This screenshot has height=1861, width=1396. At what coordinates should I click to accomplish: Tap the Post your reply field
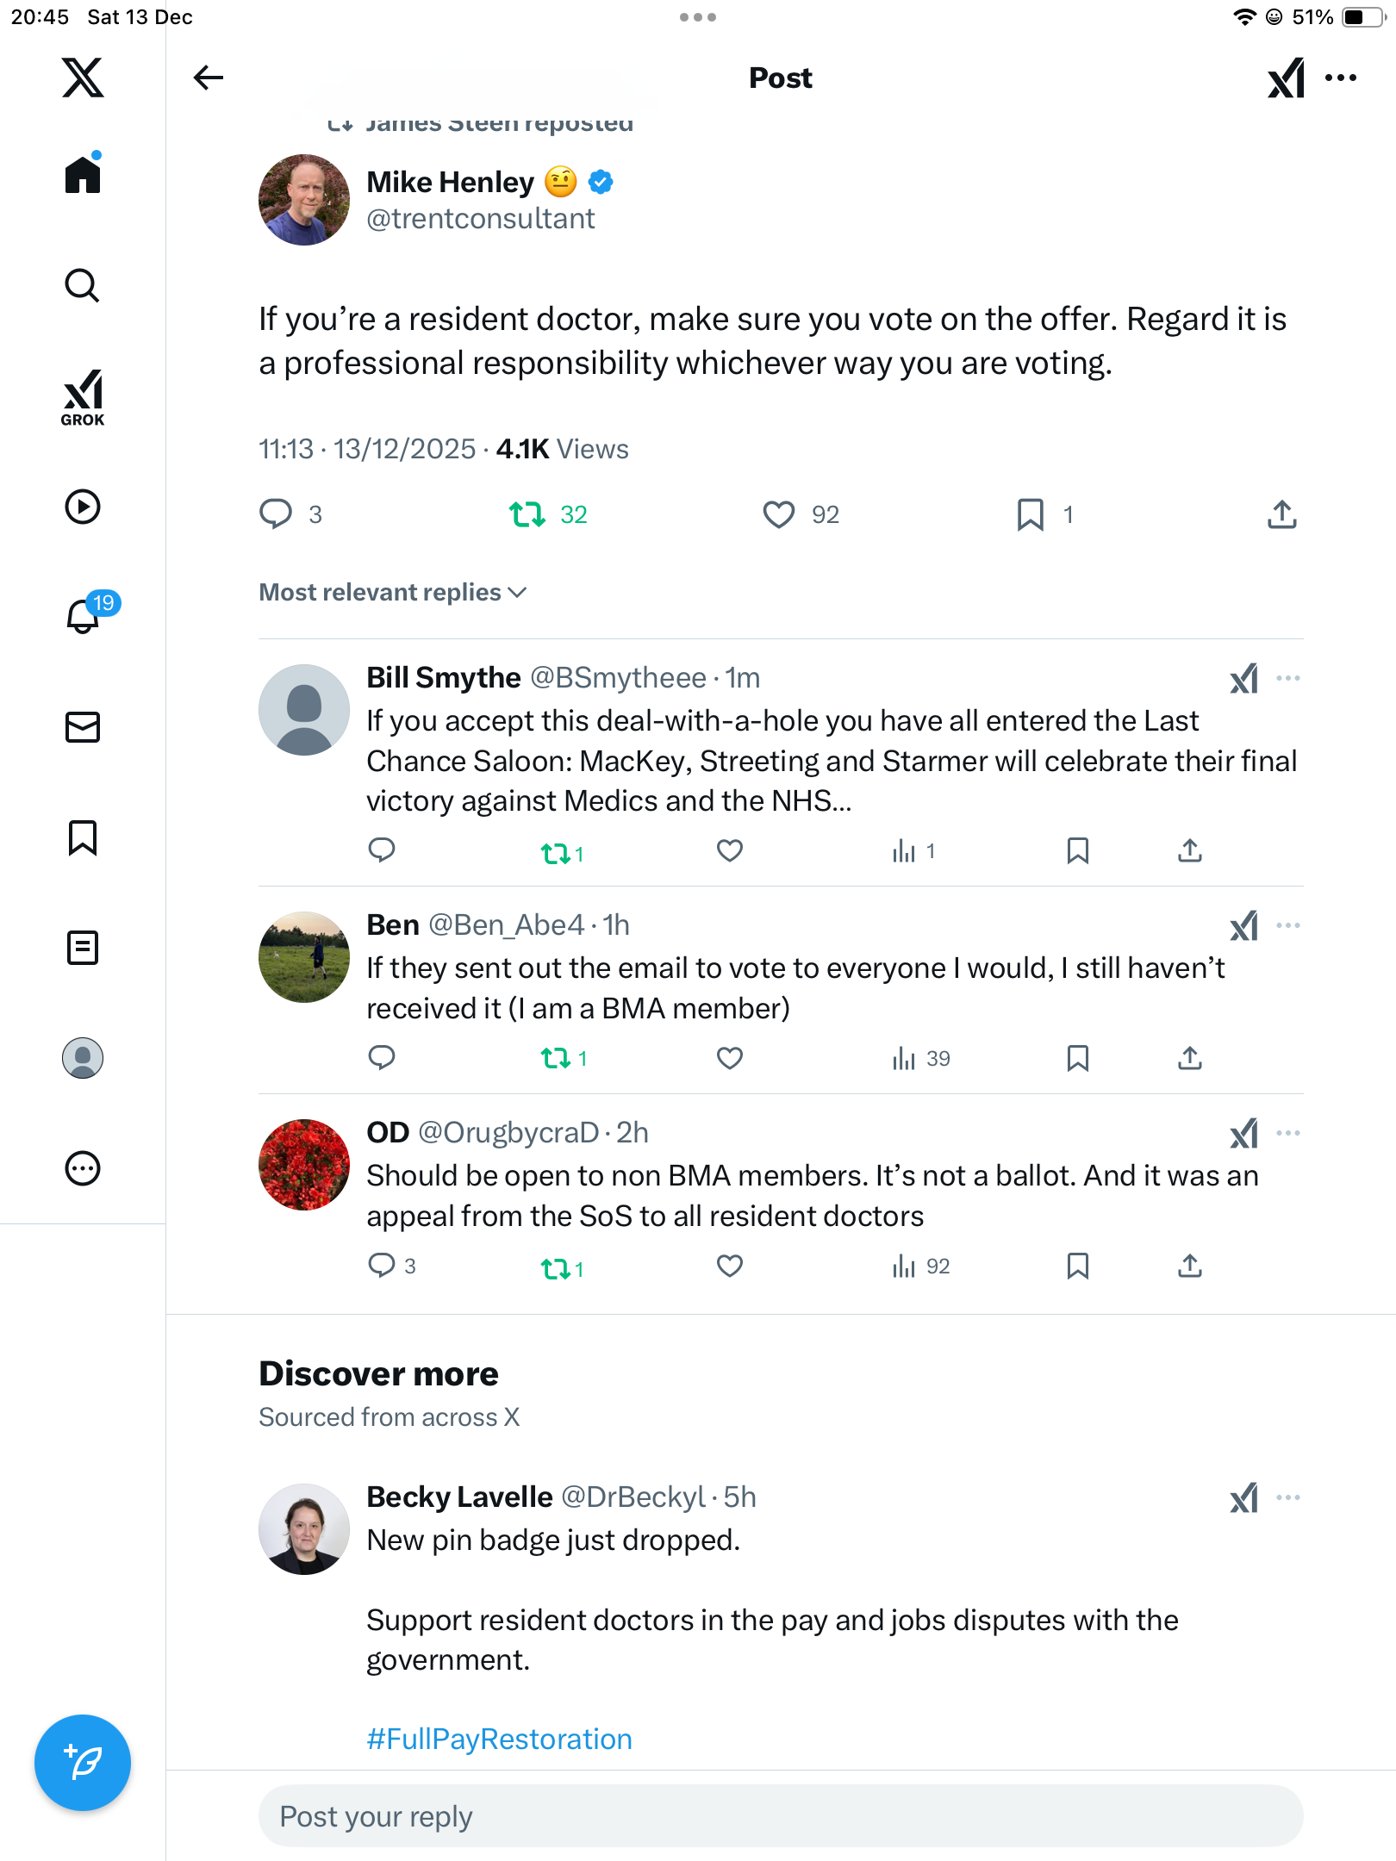point(780,1816)
